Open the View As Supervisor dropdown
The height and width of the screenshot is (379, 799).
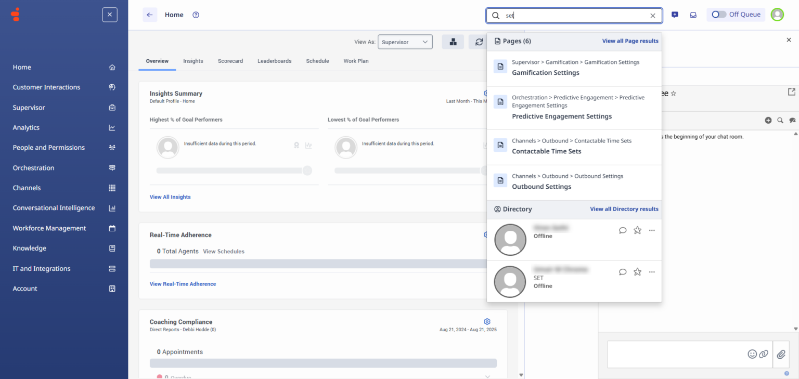tap(405, 42)
